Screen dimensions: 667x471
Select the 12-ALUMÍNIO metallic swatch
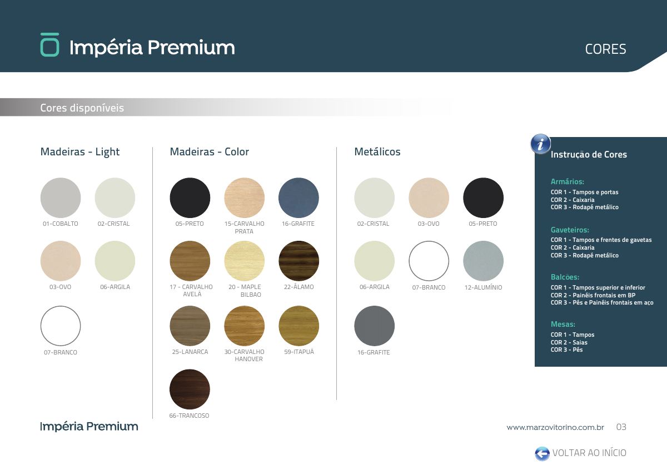tap(484, 261)
